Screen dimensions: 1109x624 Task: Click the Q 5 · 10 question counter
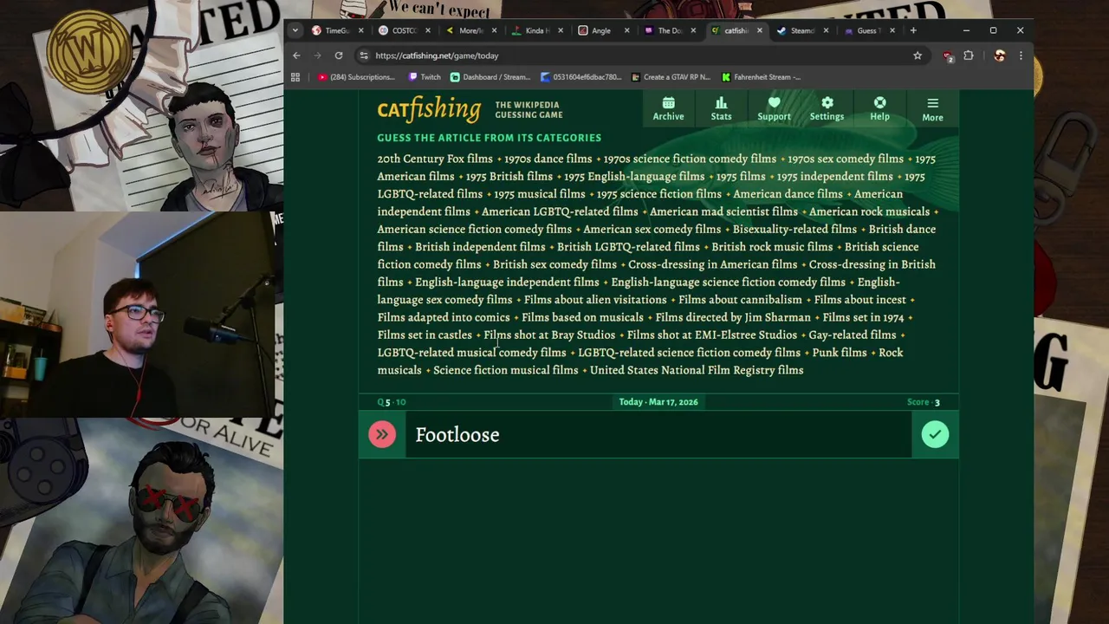pos(392,402)
